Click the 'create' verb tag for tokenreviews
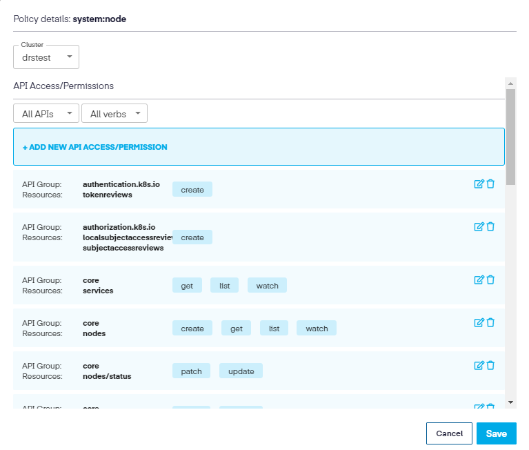The height and width of the screenshot is (450, 529). point(192,190)
